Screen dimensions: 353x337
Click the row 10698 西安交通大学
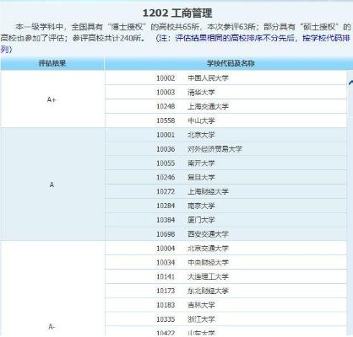[225, 234]
